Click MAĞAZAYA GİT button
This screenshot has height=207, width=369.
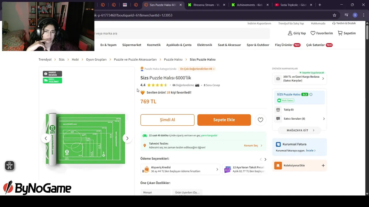point(300,130)
